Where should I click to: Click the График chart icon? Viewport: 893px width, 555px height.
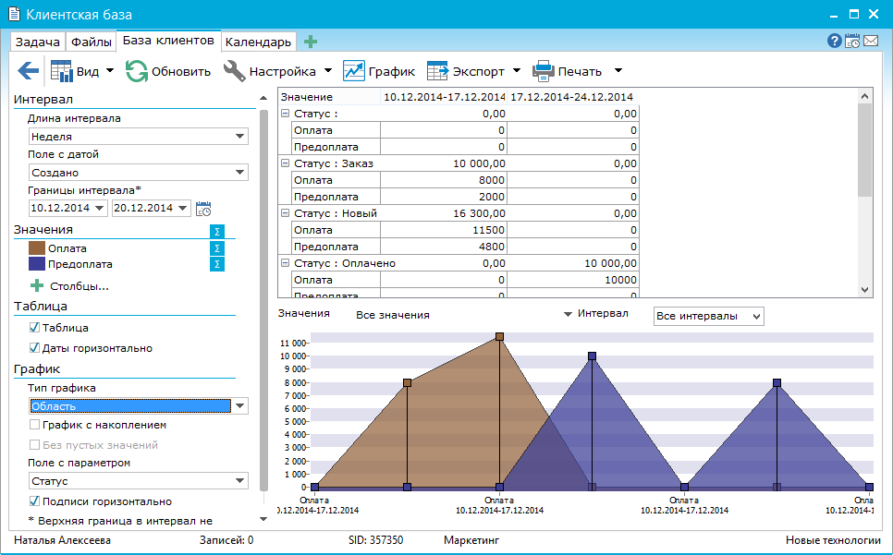tap(353, 71)
